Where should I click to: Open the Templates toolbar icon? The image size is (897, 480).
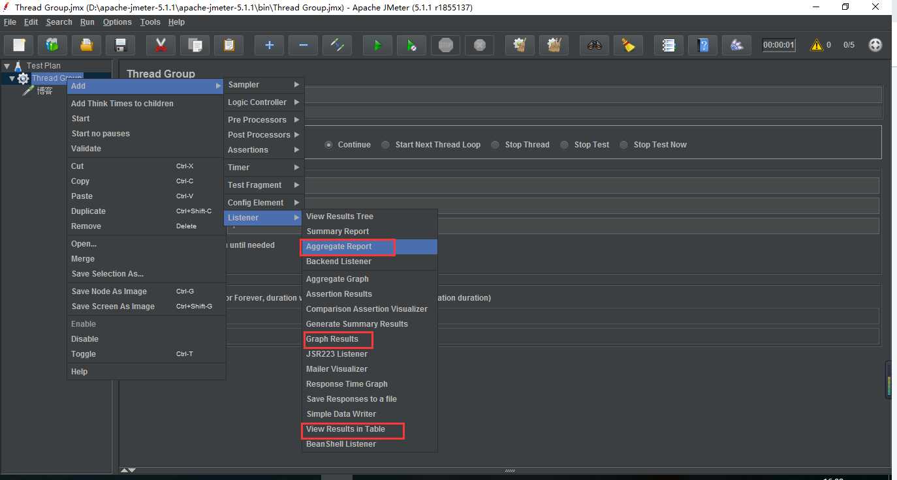click(52, 45)
